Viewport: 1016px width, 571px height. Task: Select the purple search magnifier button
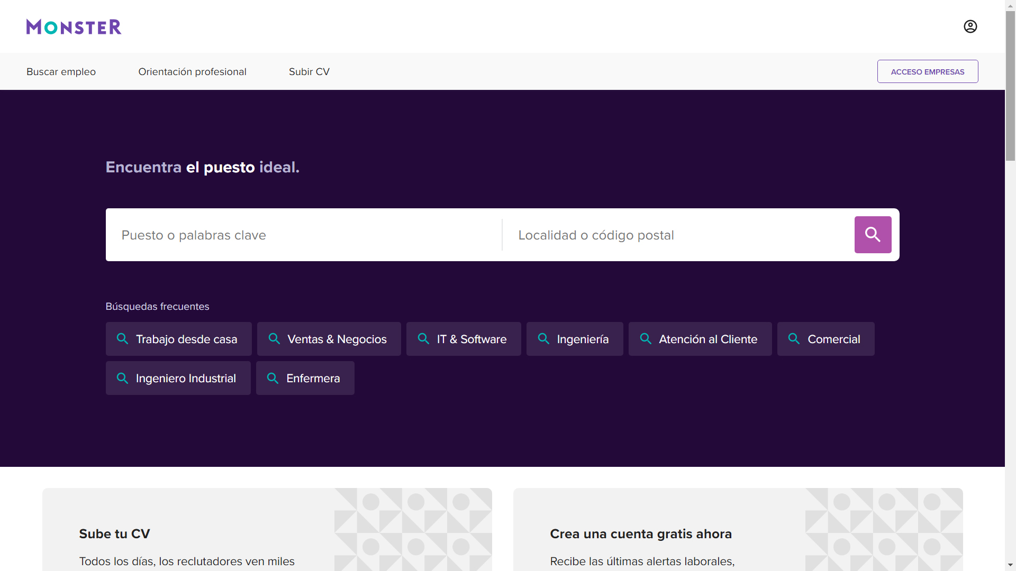872,234
